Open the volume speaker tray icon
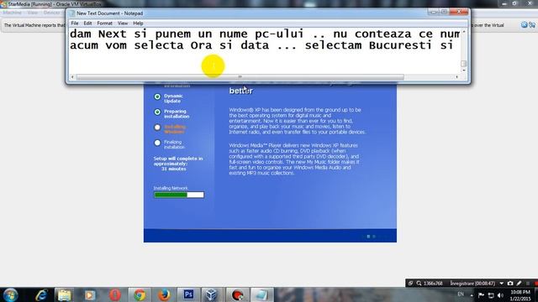538x302 pixels. point(500,295)
